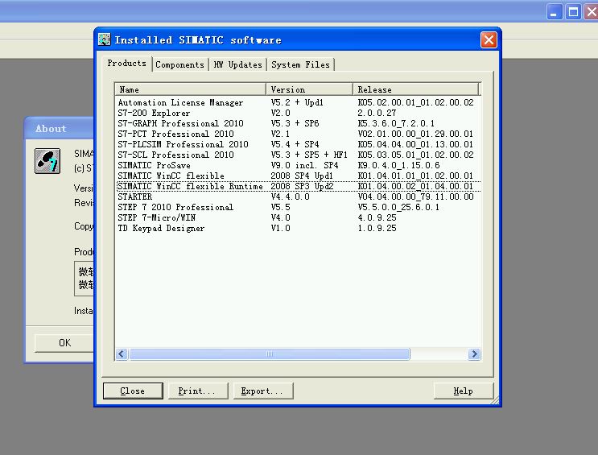The image size is (598, 455).
Task: Click the horizontal scrollbar left arrow
Action: coord(122,354)
